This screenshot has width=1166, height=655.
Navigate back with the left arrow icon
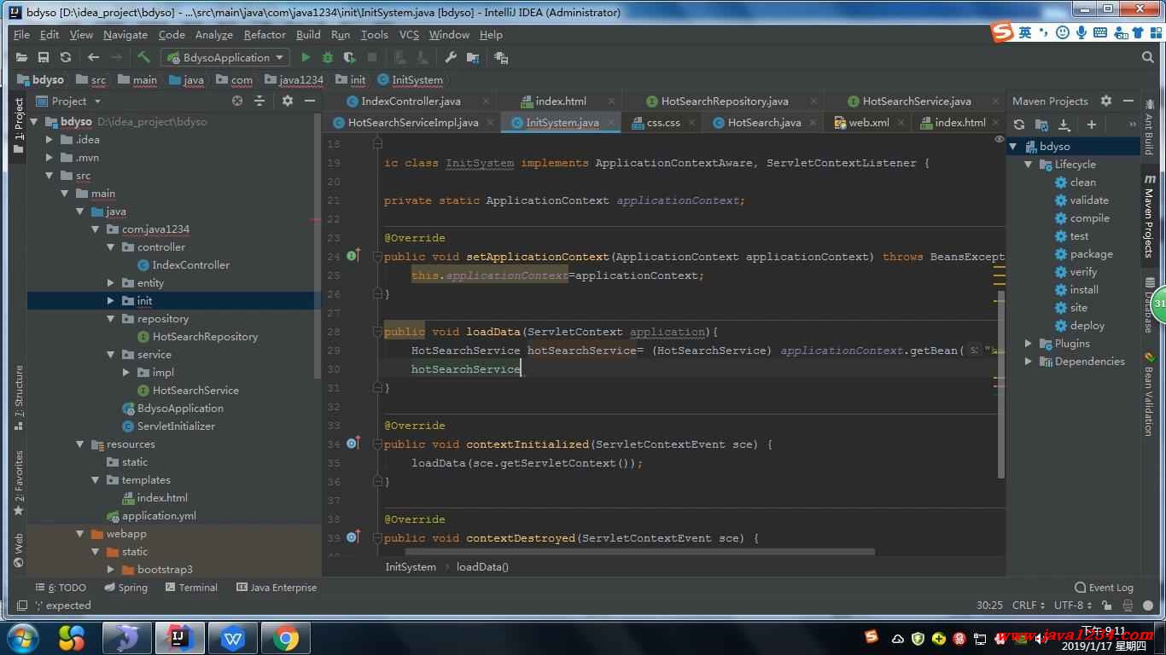pos(93,57)
